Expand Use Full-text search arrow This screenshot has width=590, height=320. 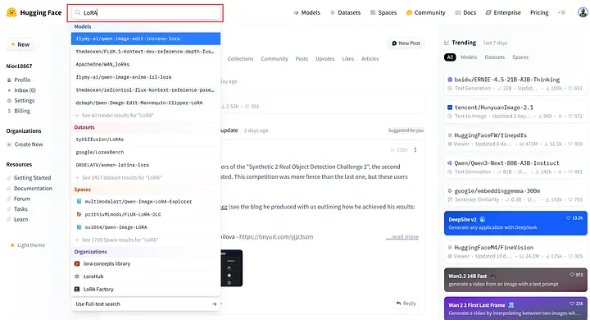[x=214, y=304]
